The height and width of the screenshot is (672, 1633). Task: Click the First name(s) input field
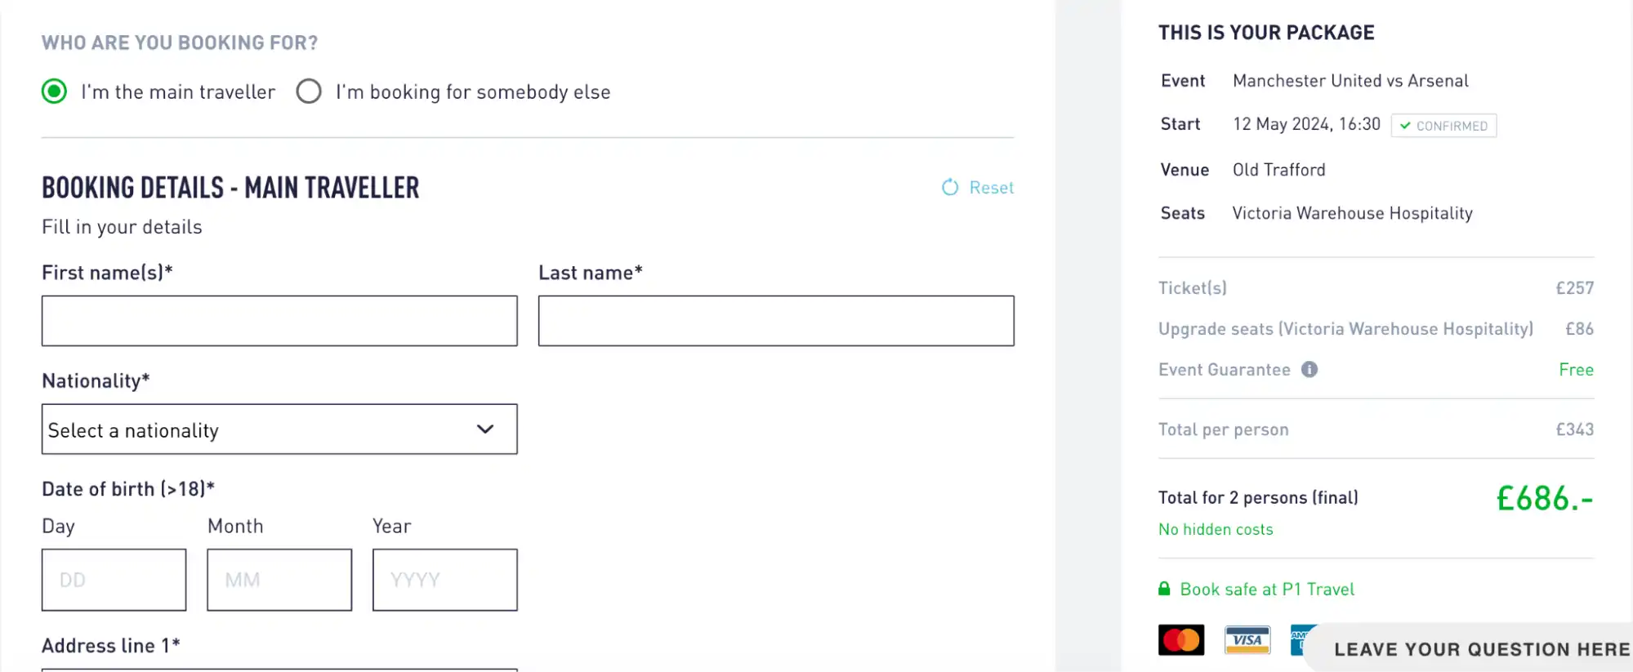(x=279, y=320)
